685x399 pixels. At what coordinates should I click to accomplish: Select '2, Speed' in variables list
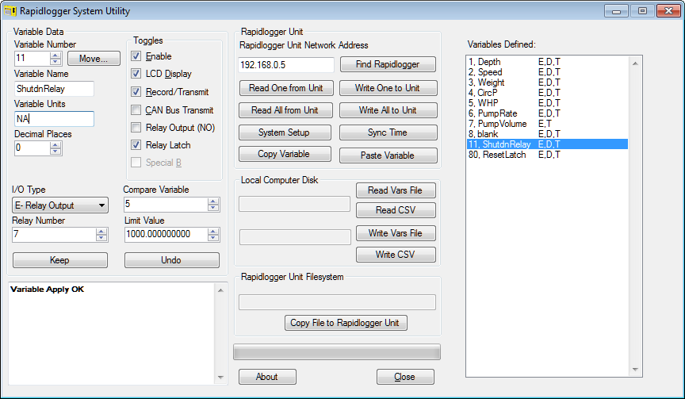coord(547,72)
